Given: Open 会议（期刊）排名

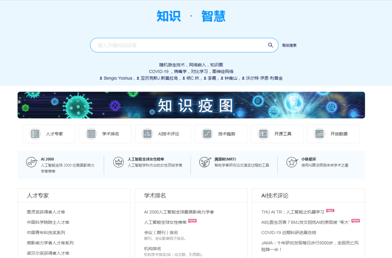Looking at the screenshot, I should click(x=161, y=233).
